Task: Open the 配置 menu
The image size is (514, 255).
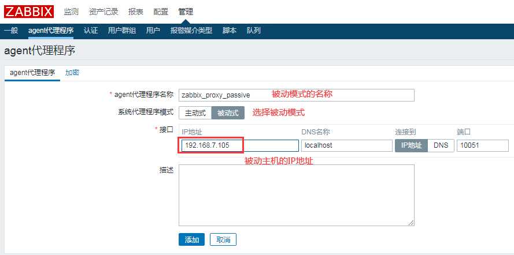Action: point(161,12)
